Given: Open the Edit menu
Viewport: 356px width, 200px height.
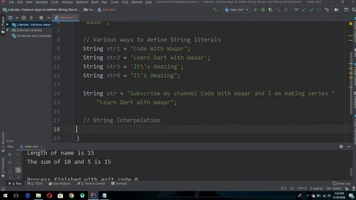Looking at the screenshot, I should tap(20, 2).
